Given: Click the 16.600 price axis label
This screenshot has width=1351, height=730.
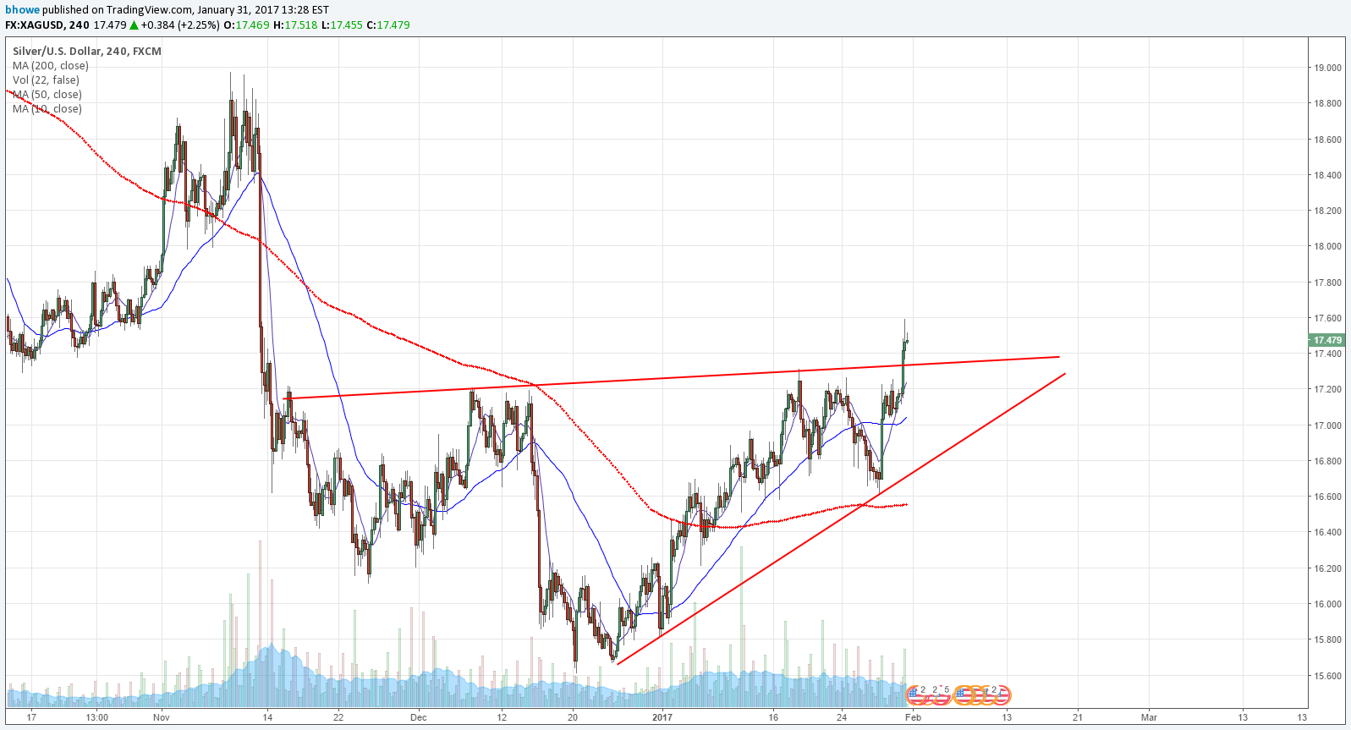Looking at the screenshot, I should (x=1327, y=497).
